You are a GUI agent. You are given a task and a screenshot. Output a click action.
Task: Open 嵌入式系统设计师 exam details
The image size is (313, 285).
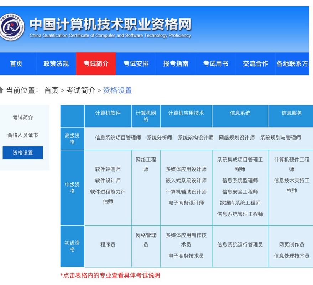pos(186,181)
